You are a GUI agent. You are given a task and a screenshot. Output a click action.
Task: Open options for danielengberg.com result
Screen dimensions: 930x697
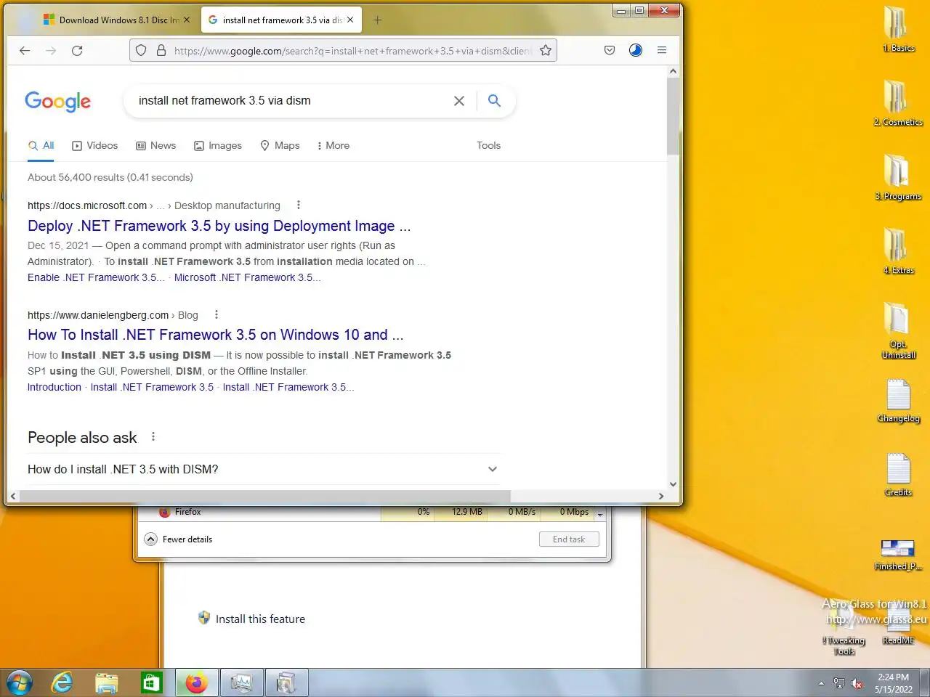pyautogui.click(x=216, y=314)
